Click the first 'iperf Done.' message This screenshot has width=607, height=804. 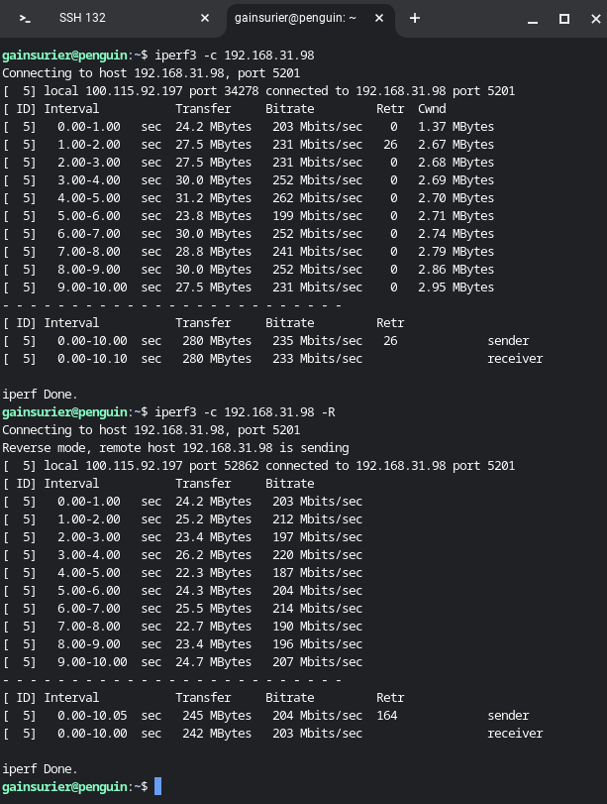(x=40, y=394)
